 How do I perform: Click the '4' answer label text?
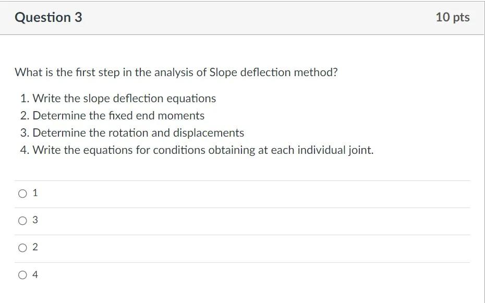pyautogui.click(x=35, y=274)
